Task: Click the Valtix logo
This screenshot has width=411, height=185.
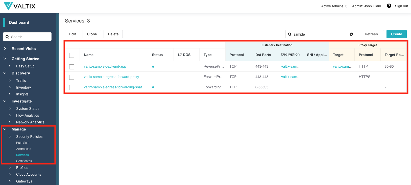Action: click(x=20, y=6)
